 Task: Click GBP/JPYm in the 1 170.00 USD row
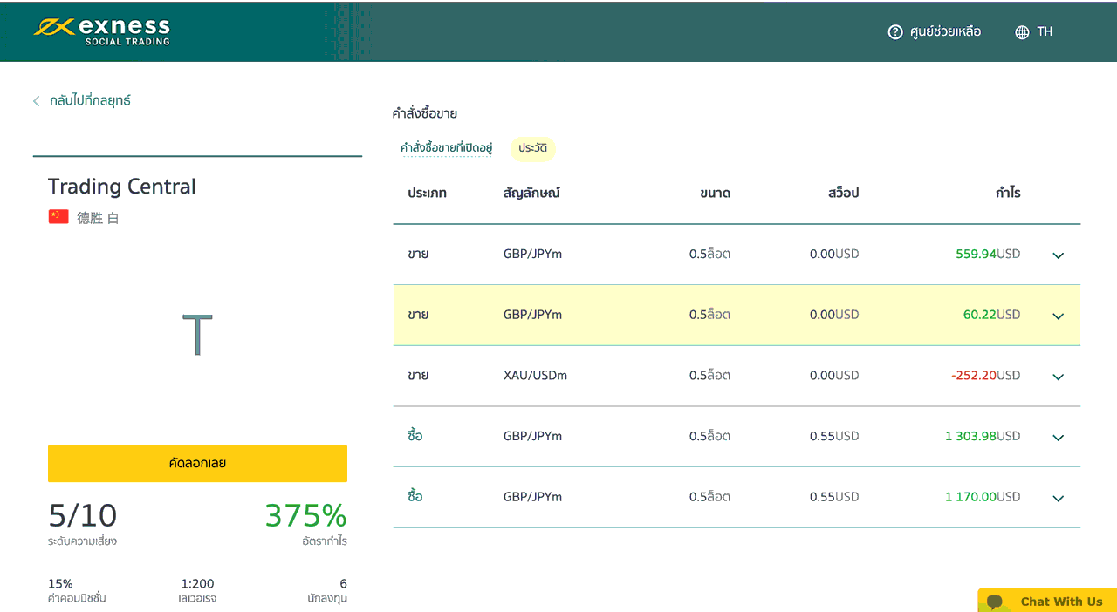click(x=532, y=497)
